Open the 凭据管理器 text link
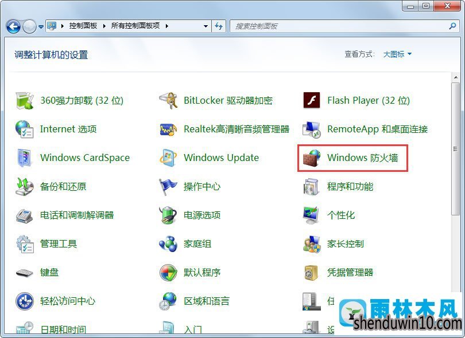 pos(350,273)
